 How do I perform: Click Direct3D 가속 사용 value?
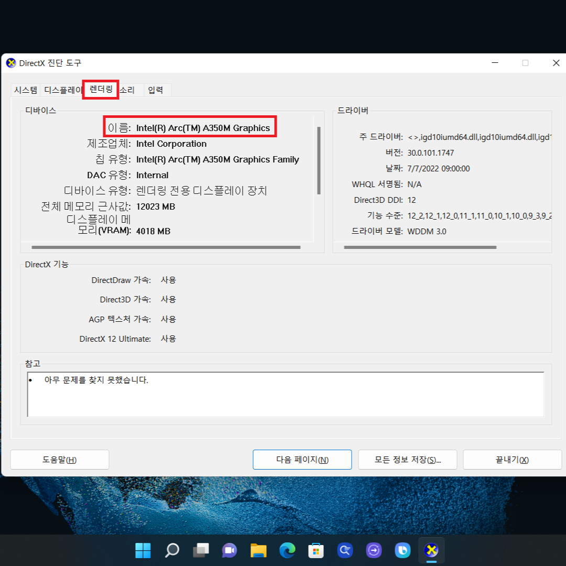(x=168, y=299)
